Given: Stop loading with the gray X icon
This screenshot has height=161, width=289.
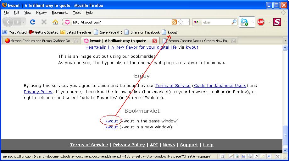Looking at the screenshot, I should 44,22.
